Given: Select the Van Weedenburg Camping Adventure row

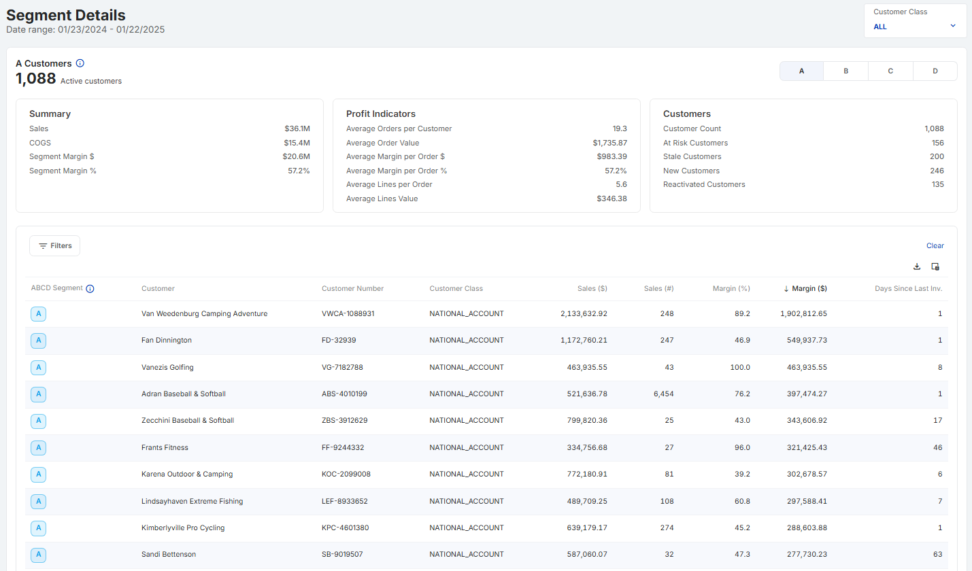Looking at the screenshot, I should 486,314.
